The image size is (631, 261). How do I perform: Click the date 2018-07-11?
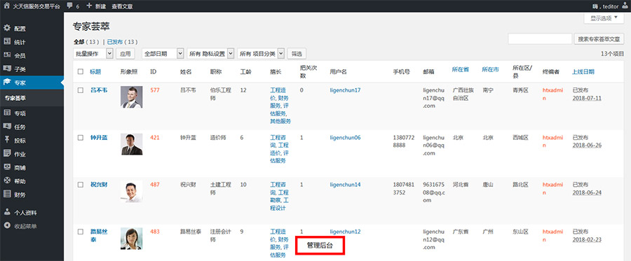(x=587, y=98)
